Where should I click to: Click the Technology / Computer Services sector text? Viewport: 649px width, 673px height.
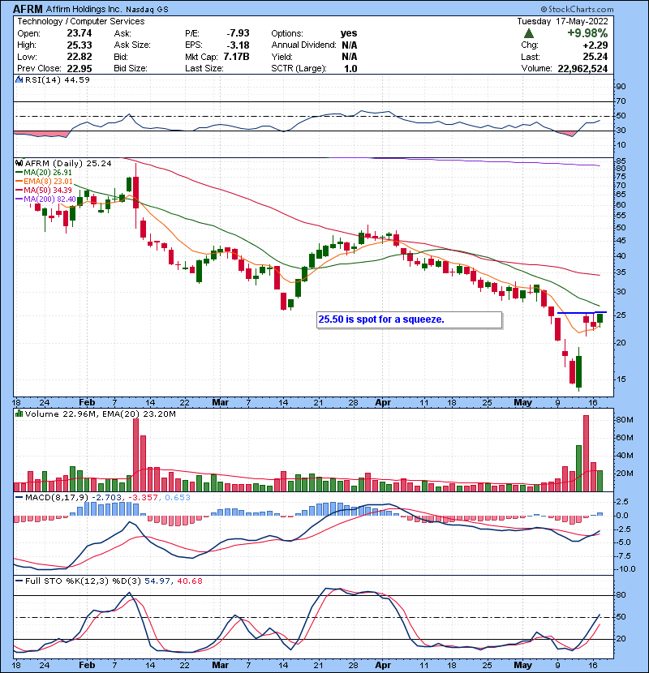coord(81,21)
